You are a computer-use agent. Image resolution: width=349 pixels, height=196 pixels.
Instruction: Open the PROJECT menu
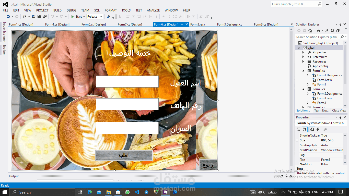pos(42,10)
